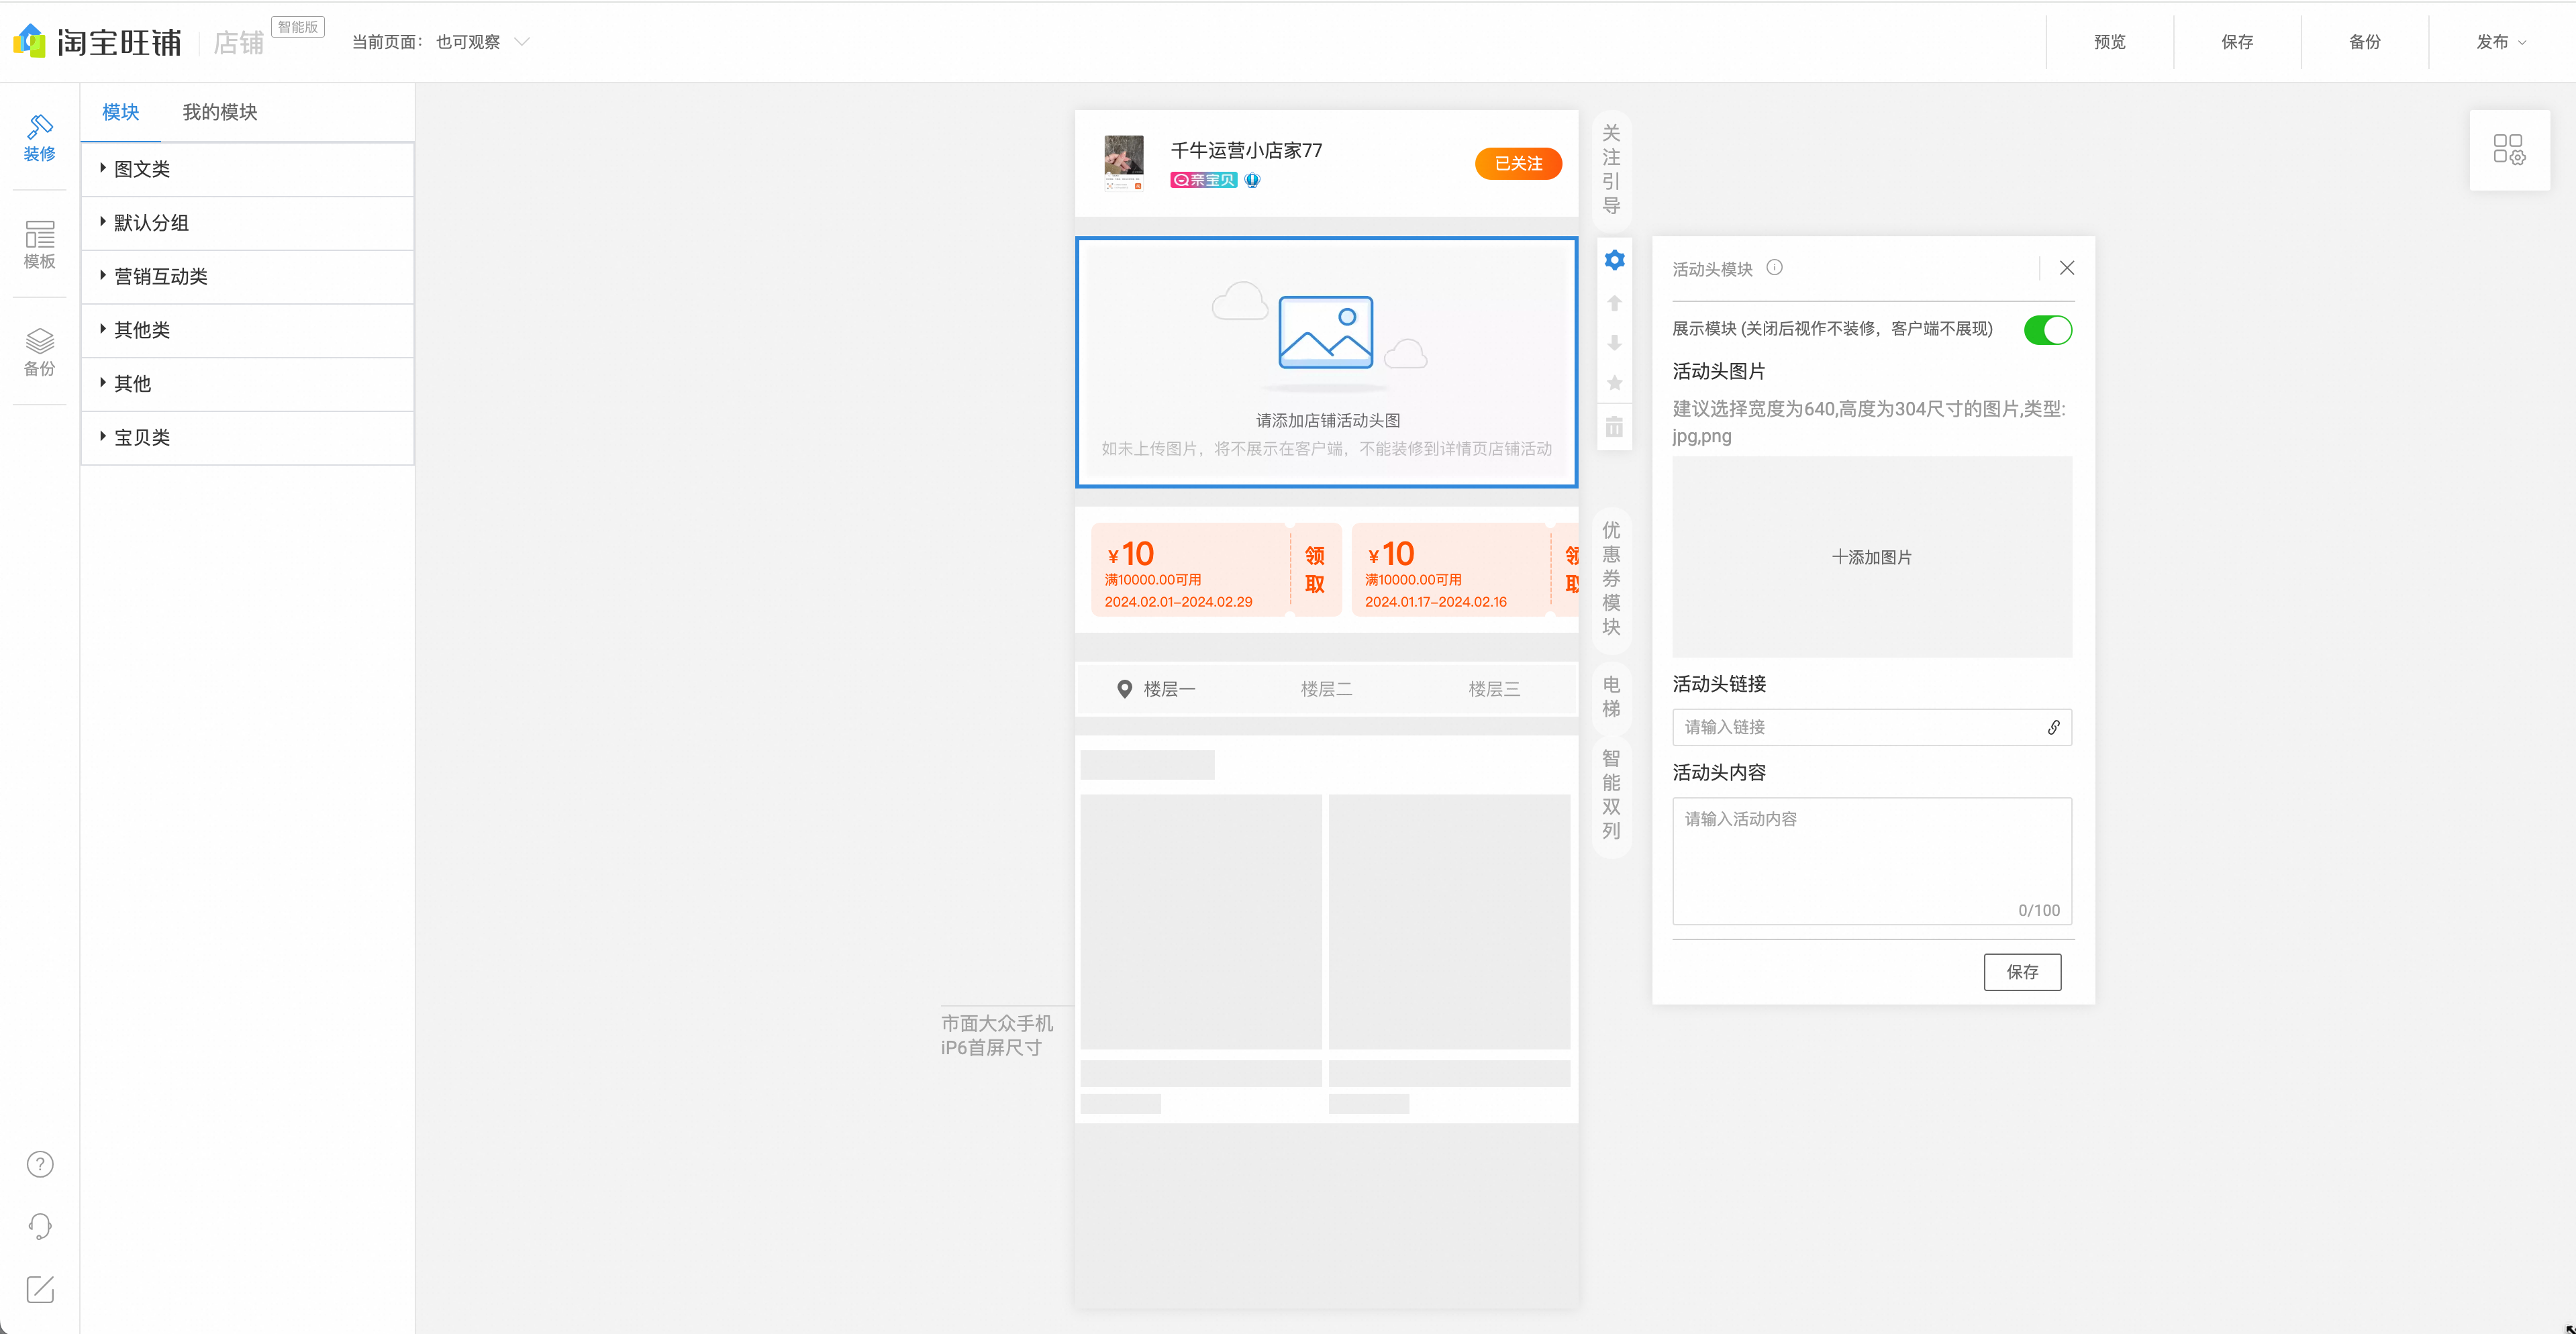This screenshot has height=1334, width=2576.
Task: Expand the 图文类 module group
Action: [x=247, y=169]
